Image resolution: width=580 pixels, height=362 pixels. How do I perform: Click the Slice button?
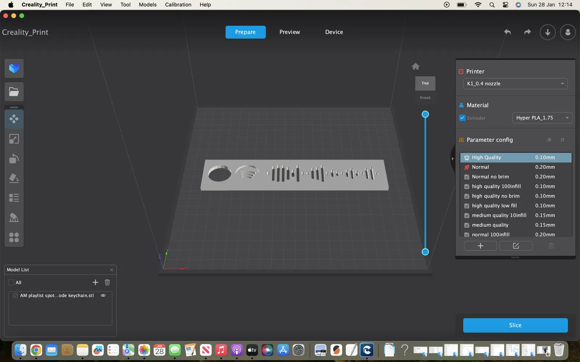coord(515,325)
